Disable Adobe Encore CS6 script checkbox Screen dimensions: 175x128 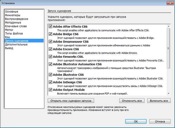[50, 49]
